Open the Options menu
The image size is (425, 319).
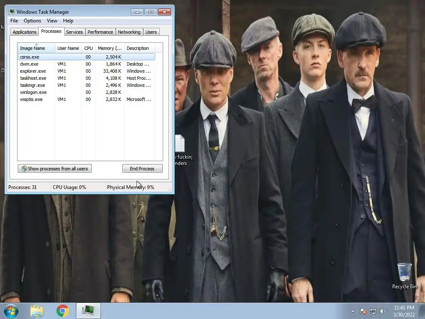click(x=32, y=21)
